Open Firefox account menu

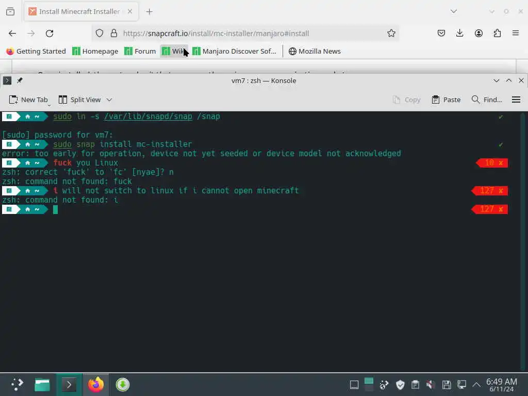478,34
